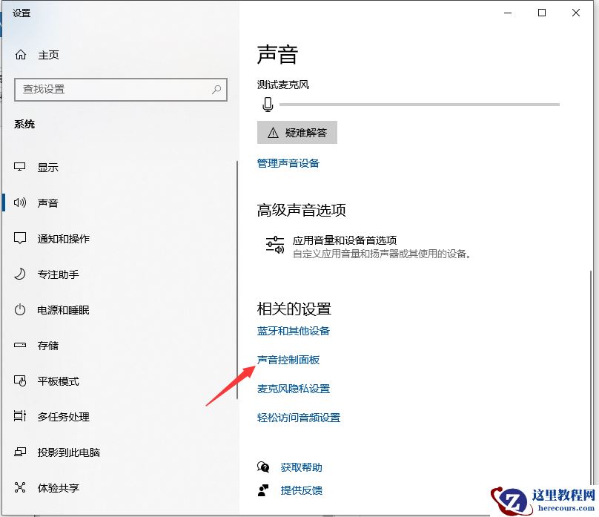599x517 pixels.
Task: Click the 体验共享 sidebar icon
Action: (x=19, y=488)
